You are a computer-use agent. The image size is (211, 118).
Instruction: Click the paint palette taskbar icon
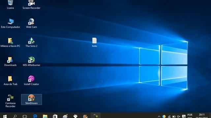pos(65,116)
